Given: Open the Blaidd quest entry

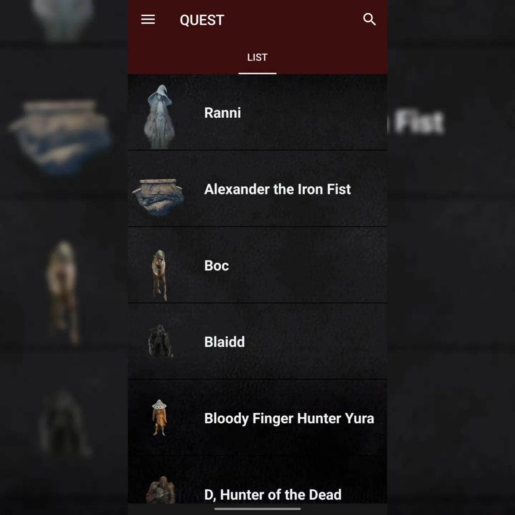Looking at the screenshot, I should click(225, 342).
